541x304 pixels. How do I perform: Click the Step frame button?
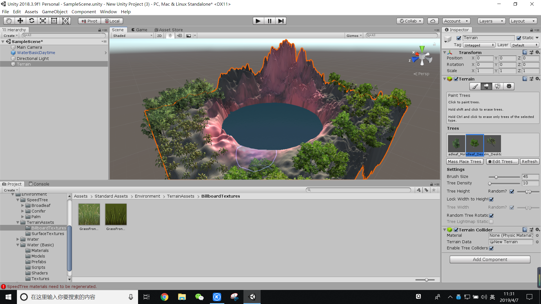(x=281, y=21)
